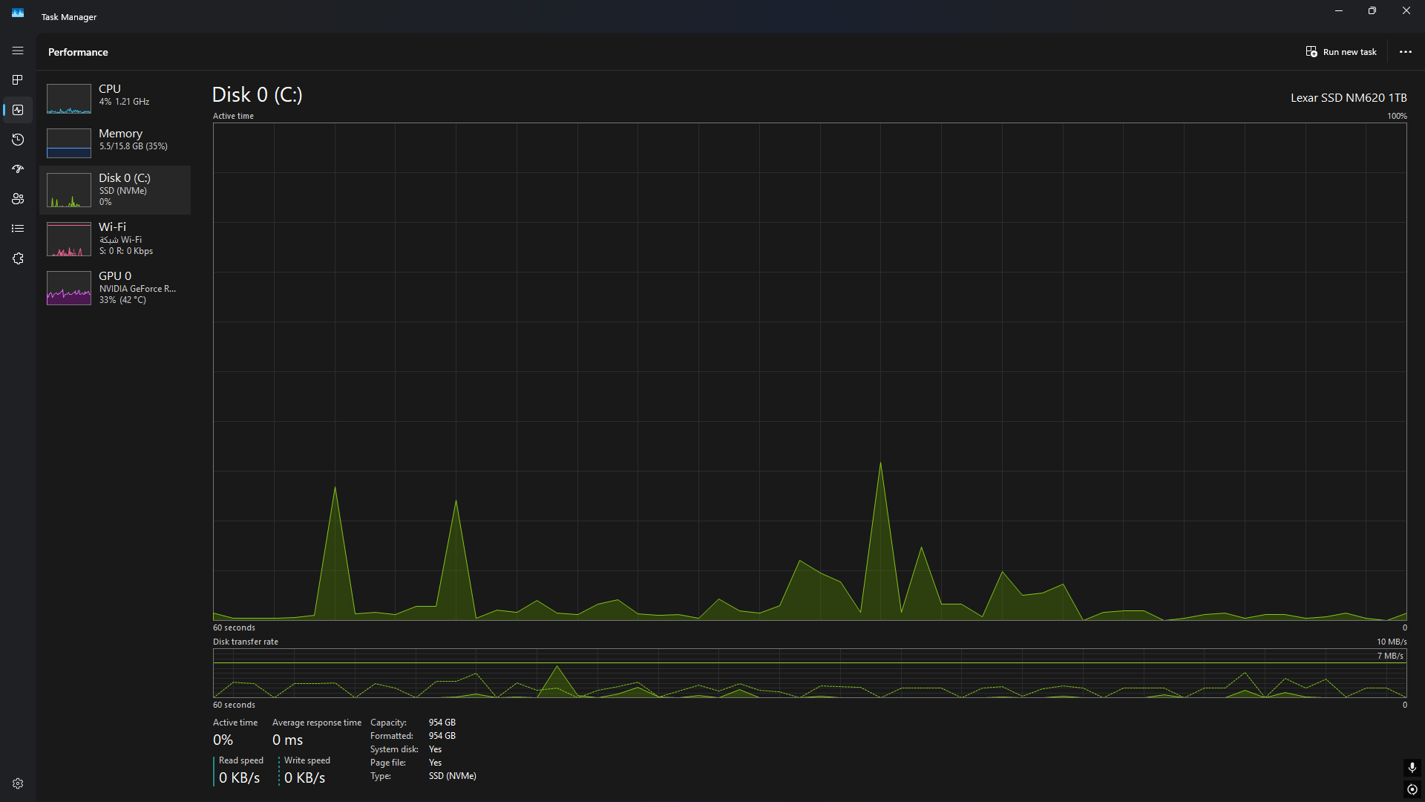Click the System disk Yes value

pyautogui.click(x=435, y=749)
